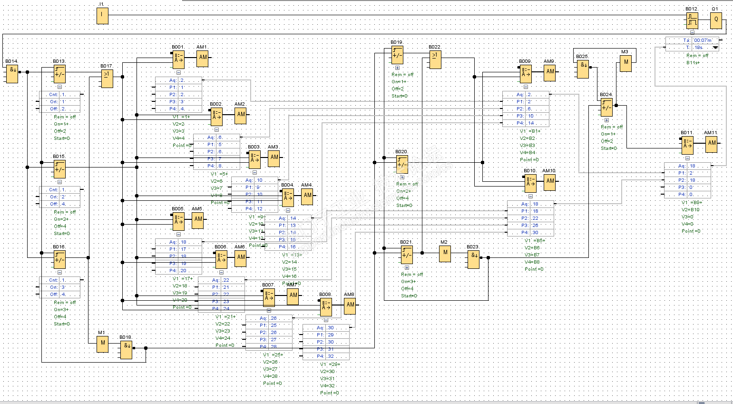Select the B013 up/down counter block

point(59,74)
